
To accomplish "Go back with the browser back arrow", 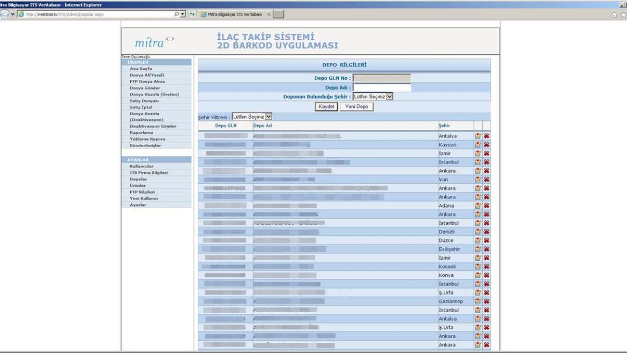I will (4, 14).
